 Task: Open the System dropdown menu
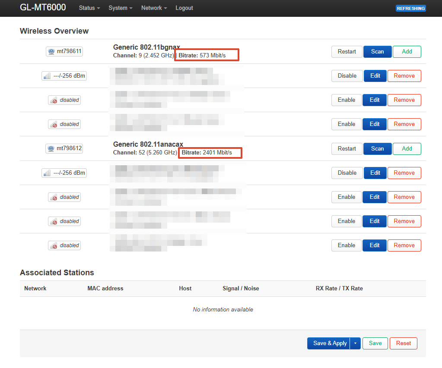121,8
